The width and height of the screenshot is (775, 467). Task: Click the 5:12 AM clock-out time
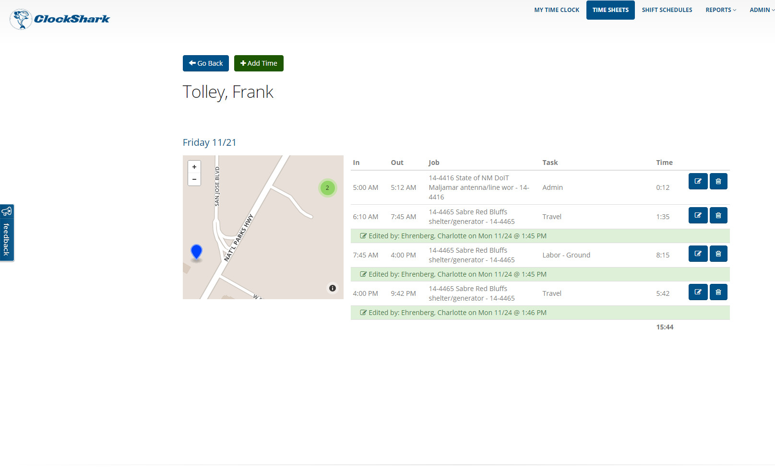403,187
